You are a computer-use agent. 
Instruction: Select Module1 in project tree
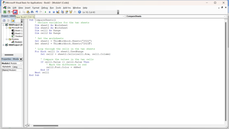pos(18,42)
